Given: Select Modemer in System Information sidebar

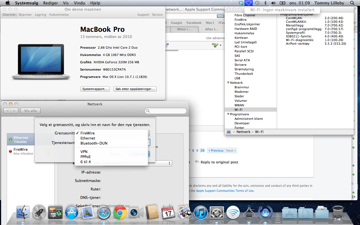Looking at the screenshot, I should [242, 92].
